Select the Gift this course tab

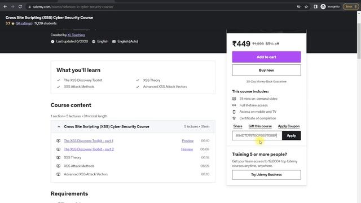pos(260,126)
